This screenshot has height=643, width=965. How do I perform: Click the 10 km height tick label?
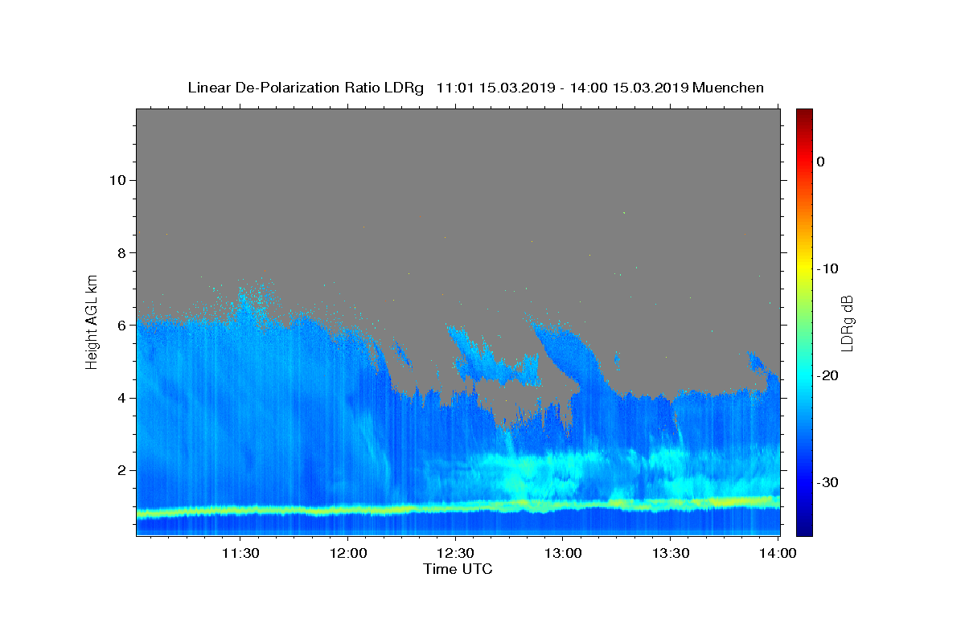point(116,180)
